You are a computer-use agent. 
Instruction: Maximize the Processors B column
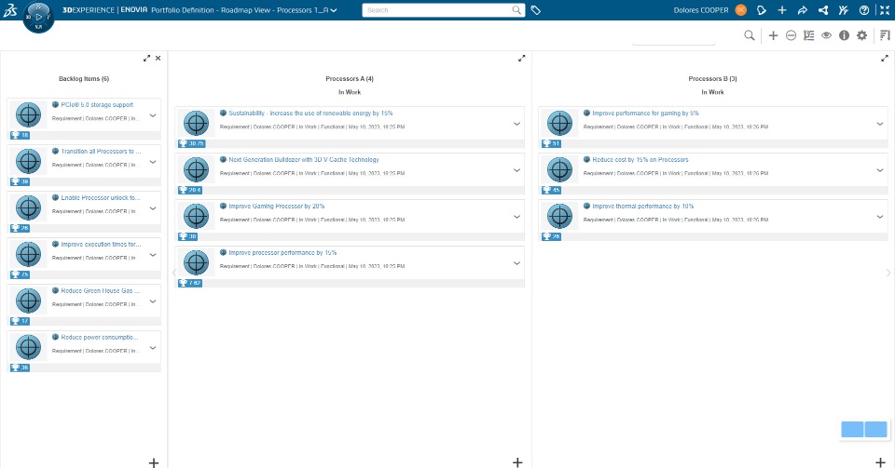point(885,58)
